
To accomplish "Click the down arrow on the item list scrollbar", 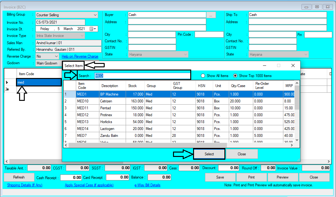I will [297, 140].
